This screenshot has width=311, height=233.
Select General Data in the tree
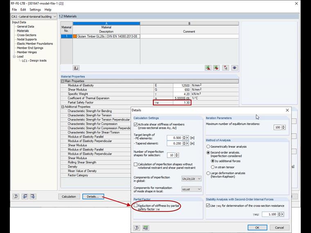25,27
